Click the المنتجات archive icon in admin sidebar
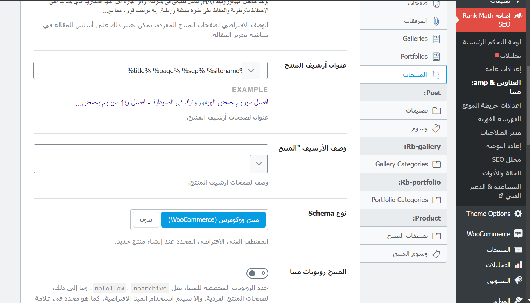 click(x=518, y=250)
